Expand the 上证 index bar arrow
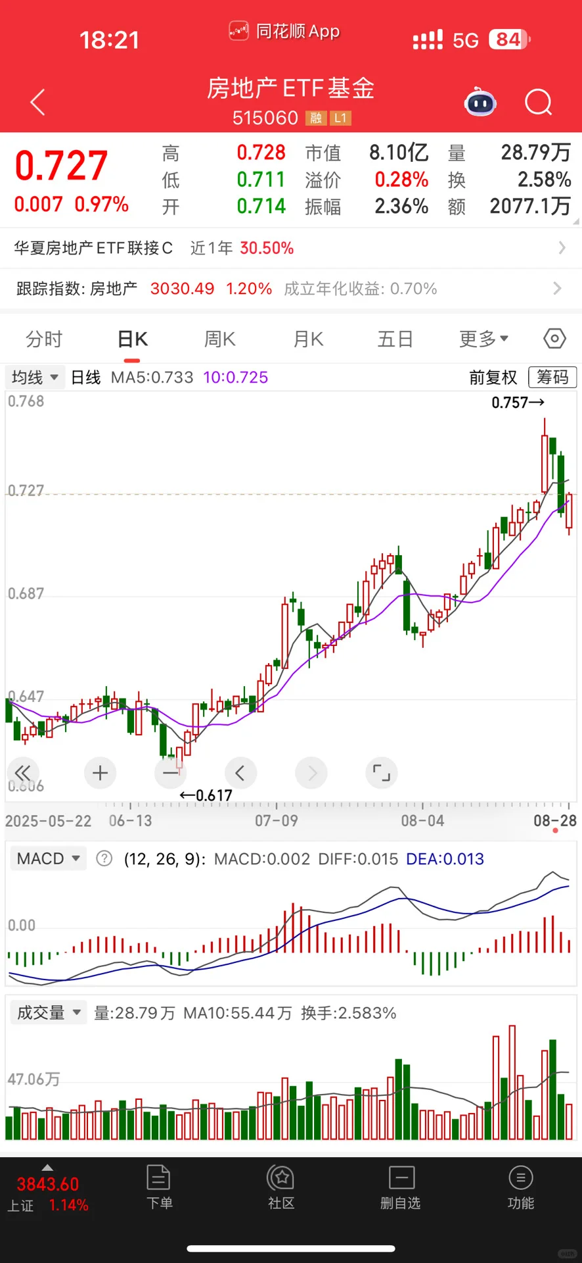Image resolution: width=582 pixels, height=1263 pixels. (x=47, y=1168)
